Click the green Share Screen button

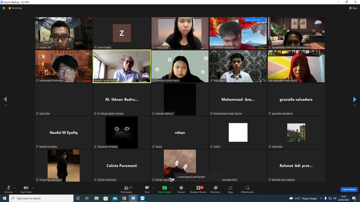[164, 189]
